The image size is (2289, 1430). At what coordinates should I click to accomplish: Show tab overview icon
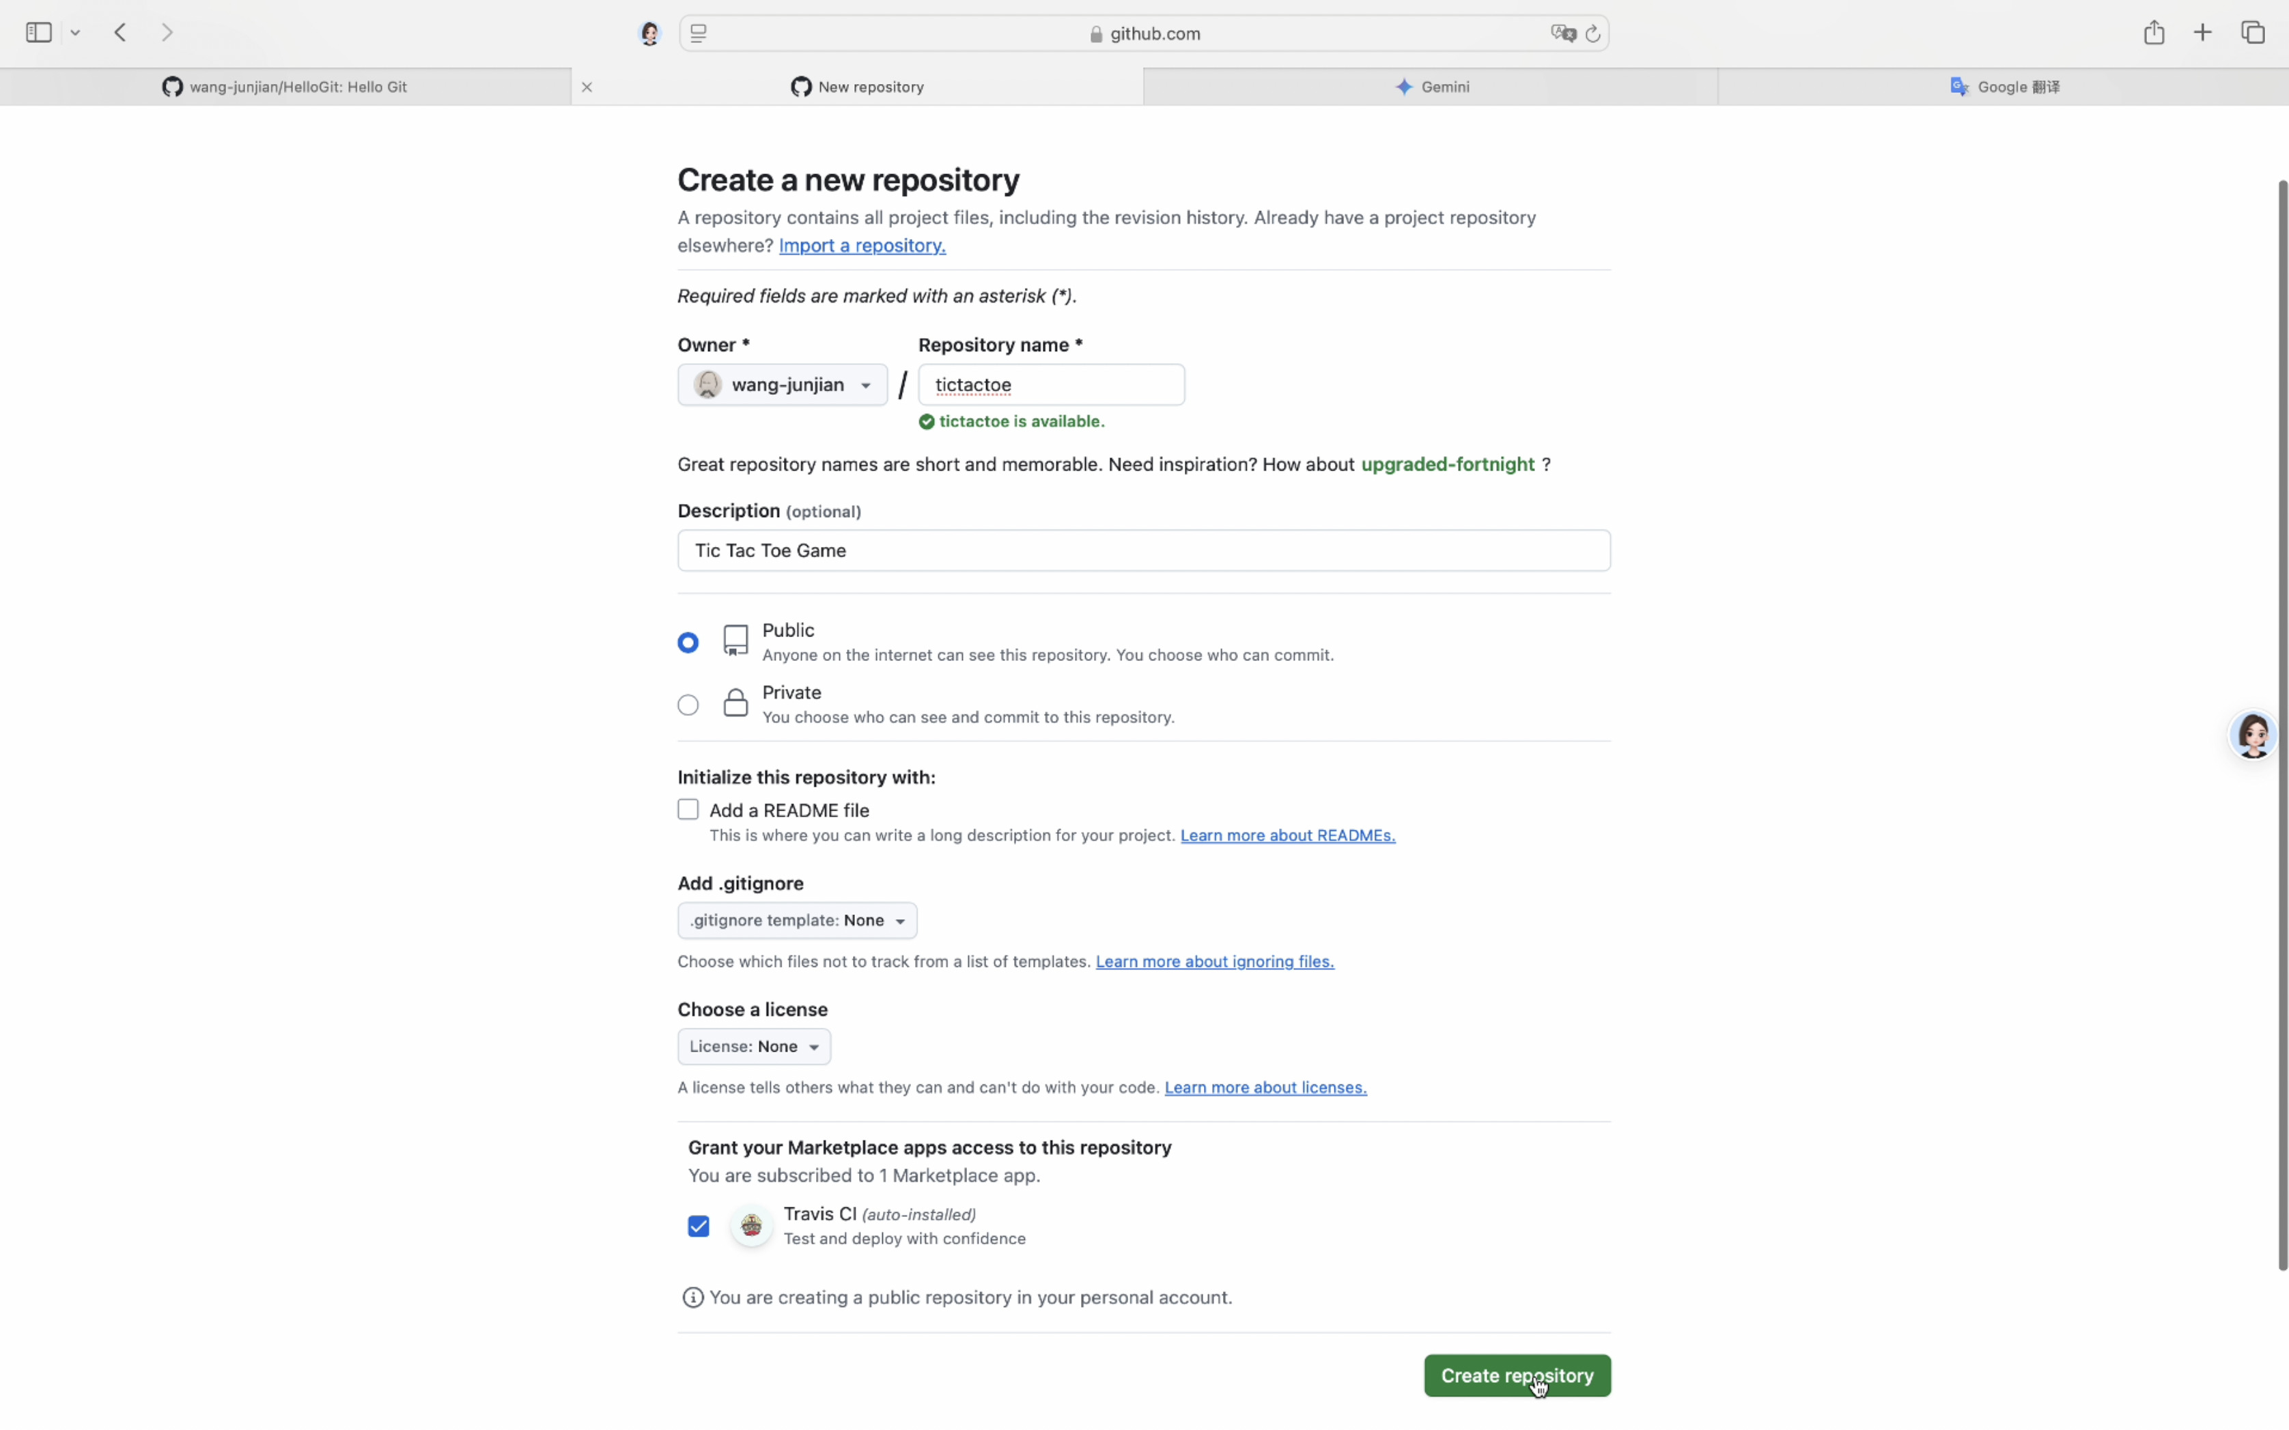(x=2253, y=33)
